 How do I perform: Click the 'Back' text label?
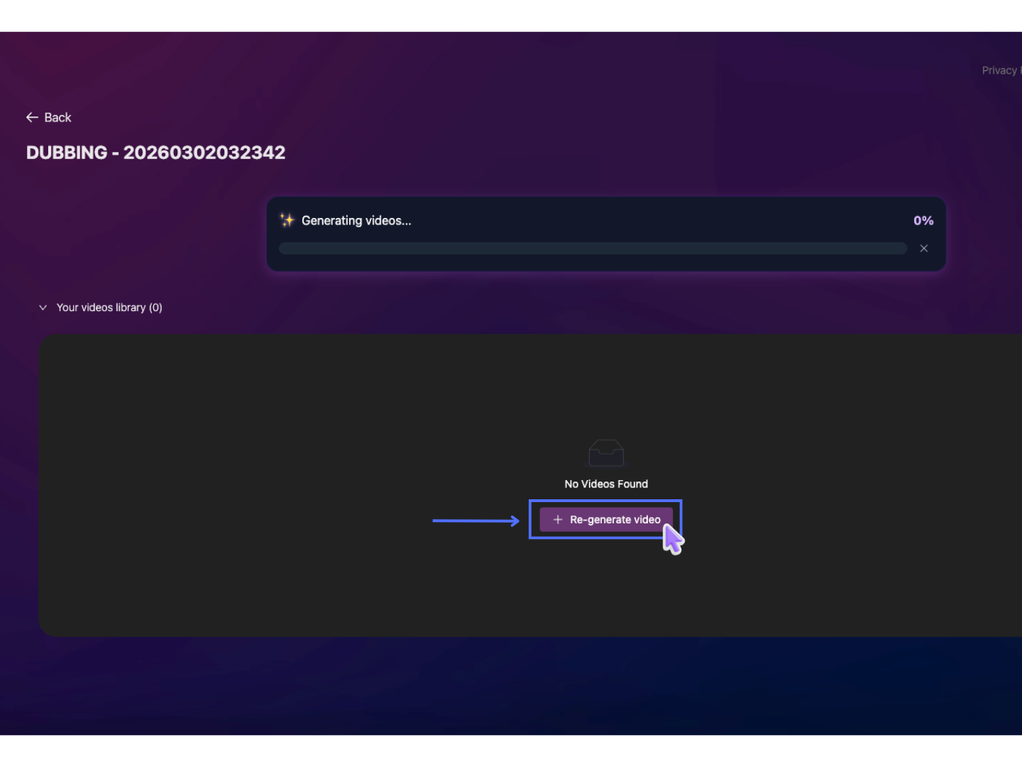click(57, 117)
